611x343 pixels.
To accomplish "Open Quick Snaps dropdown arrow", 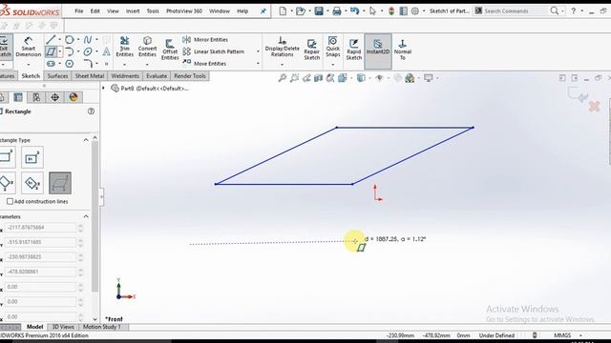I will (333, 64).
